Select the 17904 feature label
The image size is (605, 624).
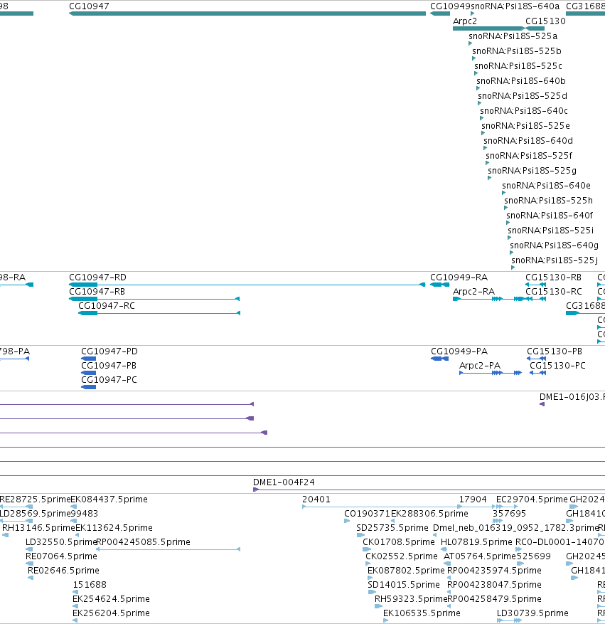pyautogui.click(x=473, y=499)
